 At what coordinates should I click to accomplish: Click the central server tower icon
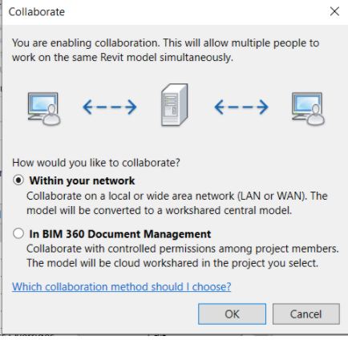click(175, 104)
